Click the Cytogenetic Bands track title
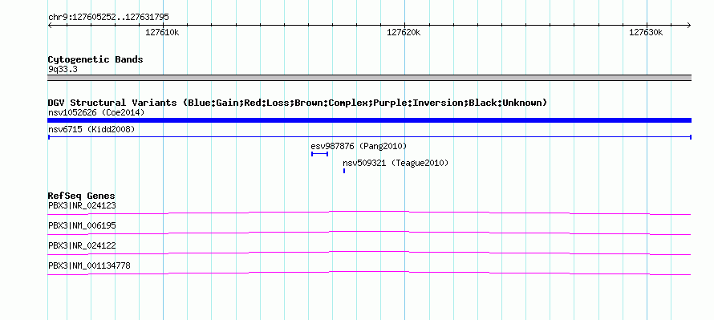This screenshot has width=714, height=320. (95, 59)
